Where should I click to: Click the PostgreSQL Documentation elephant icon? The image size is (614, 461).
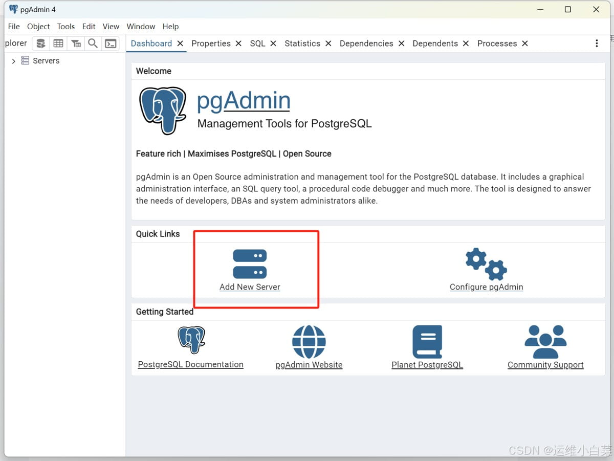click(x=191, y=340)
